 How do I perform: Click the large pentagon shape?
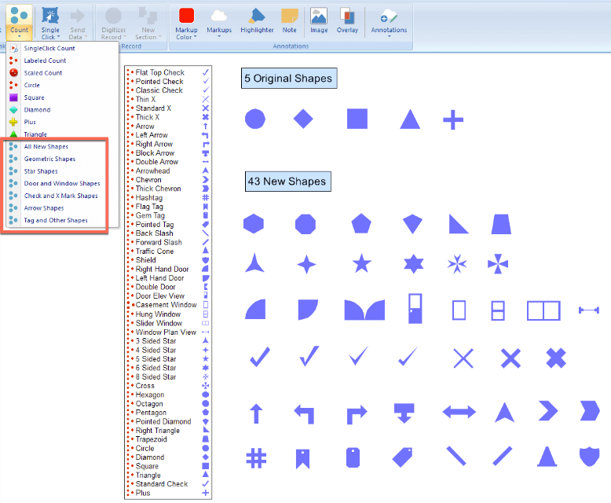[x=361, y=223]
